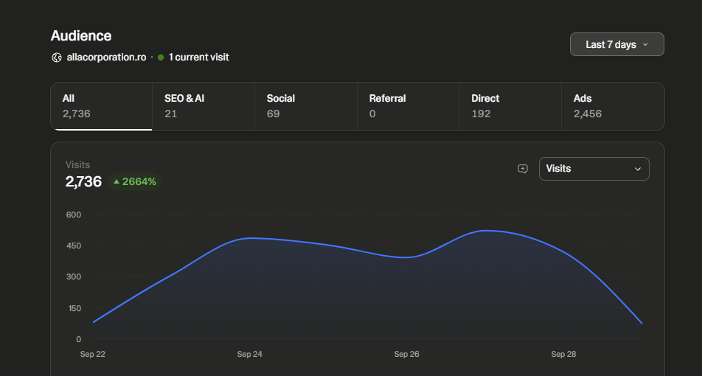
Task: Click the Sep 24 x-axis label
Action: pyautogui.click(x=250, y=354)
